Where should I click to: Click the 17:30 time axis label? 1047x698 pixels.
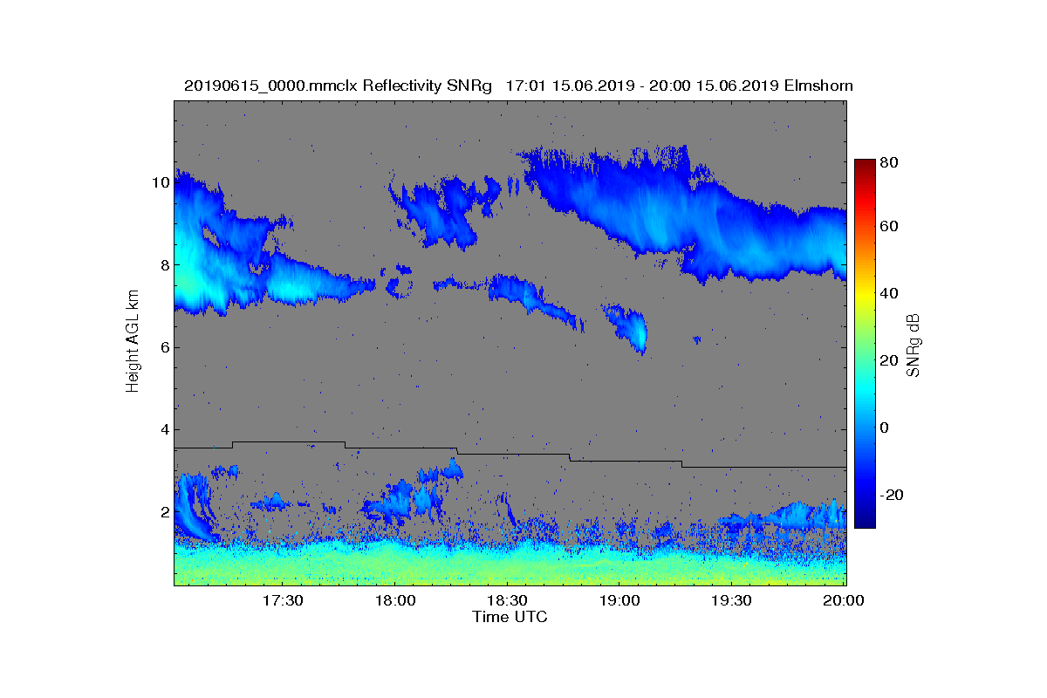(283, 600)
